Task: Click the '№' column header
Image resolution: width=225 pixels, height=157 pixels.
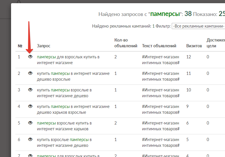Action: (20, 46)
